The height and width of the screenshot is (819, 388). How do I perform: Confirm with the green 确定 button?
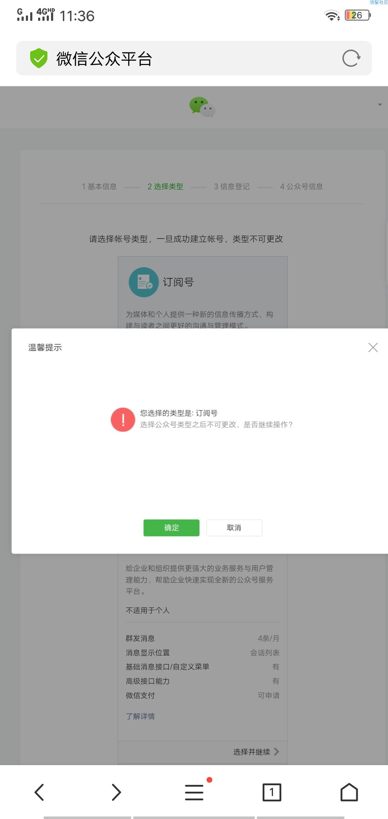click(x=171, y=528)
